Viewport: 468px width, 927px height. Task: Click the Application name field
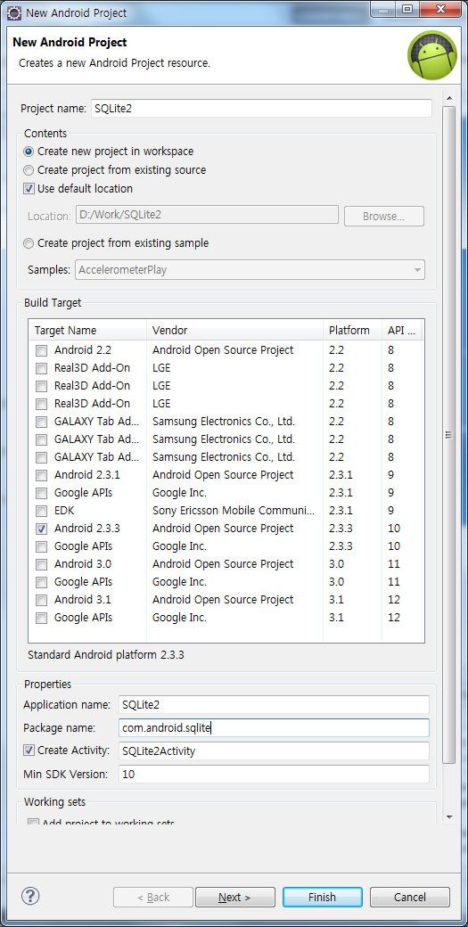coord(274,705)
